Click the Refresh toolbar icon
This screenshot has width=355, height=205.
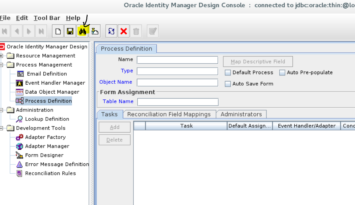click(111, 31)
